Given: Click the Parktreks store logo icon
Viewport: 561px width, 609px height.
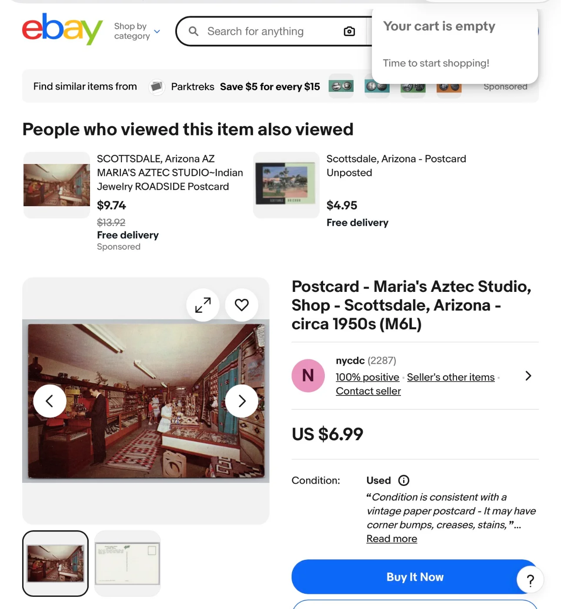Looking at the screenshot, I should (x=157, y=87).
